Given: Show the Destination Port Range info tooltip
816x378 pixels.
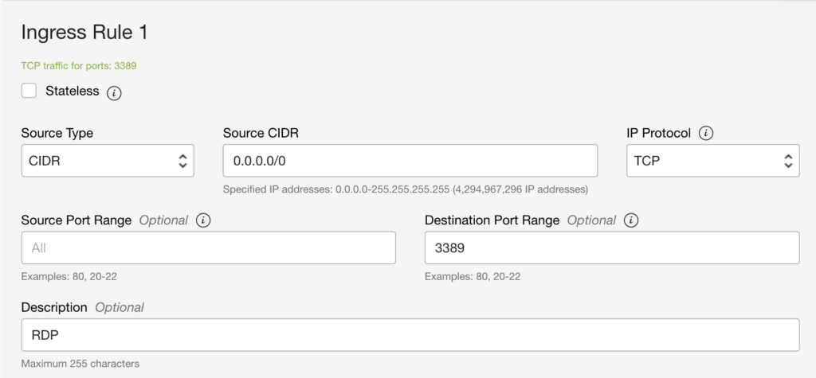Looking at the screenshot, I should [x=631, y=220].
